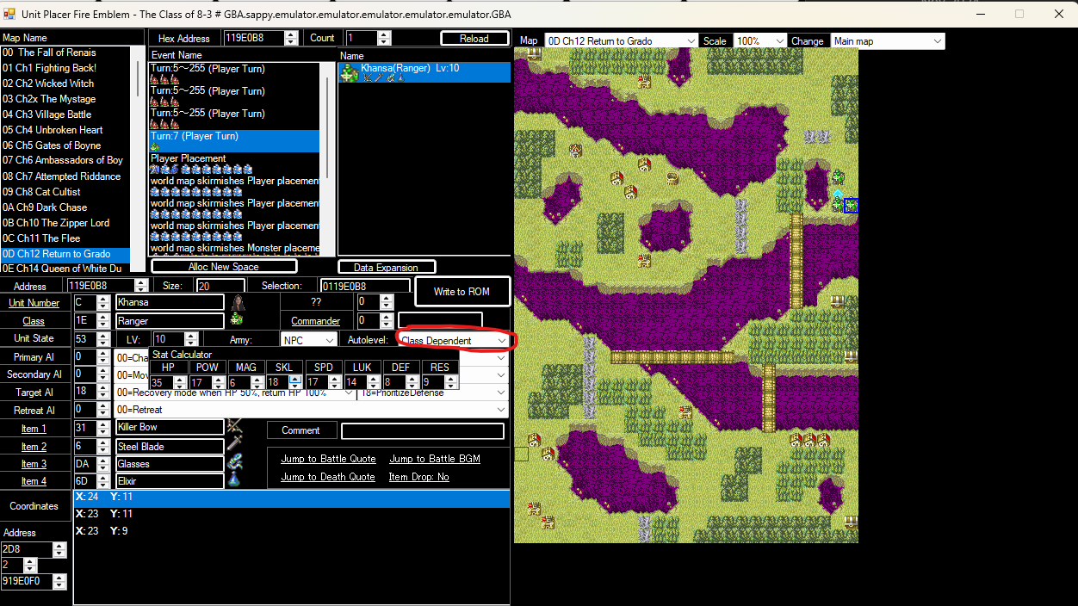Expand the Primary AI description dropdown
This screenshot has width=1078, height=606.
pos(500,357)
